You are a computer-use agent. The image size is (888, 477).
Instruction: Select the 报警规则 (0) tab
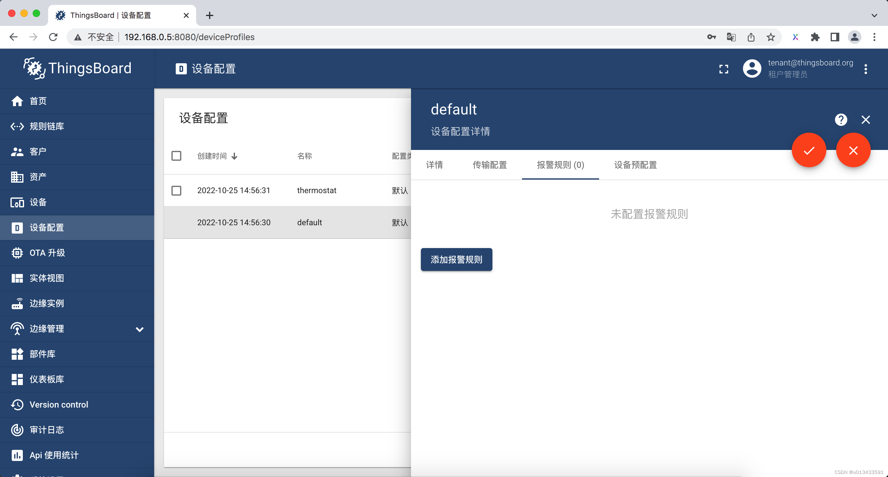(x=560, y=165)
